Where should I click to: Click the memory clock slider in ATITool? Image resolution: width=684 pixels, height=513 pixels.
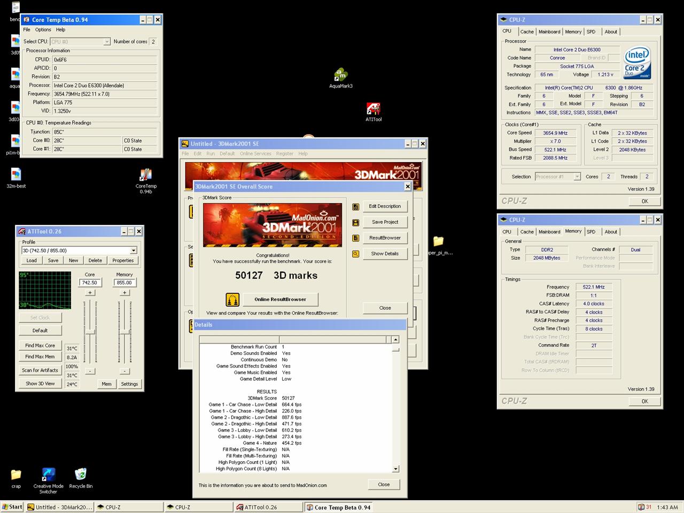click(125, 331)
